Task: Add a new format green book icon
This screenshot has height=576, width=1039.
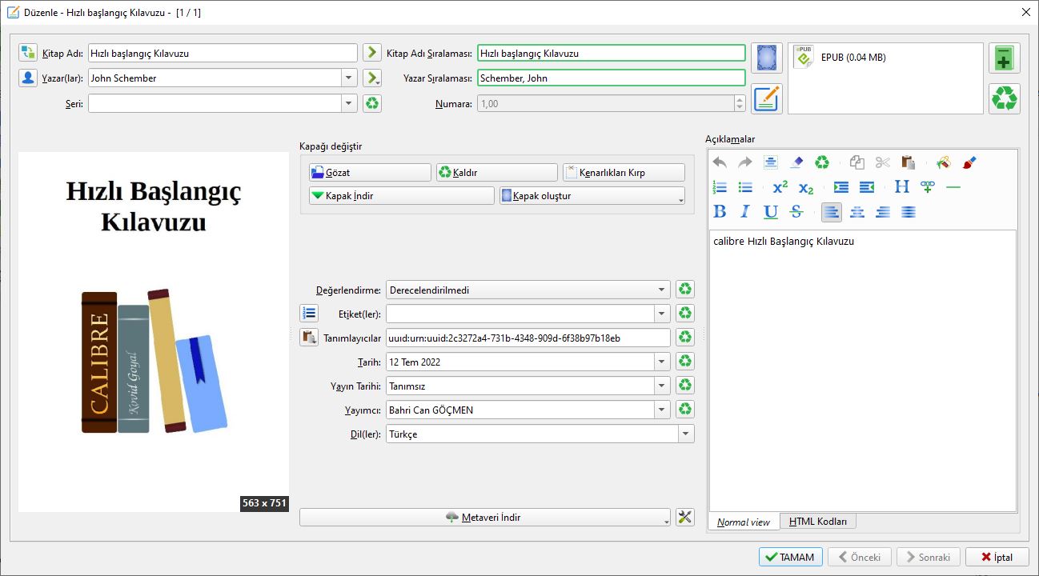Action: [1004, 58]
